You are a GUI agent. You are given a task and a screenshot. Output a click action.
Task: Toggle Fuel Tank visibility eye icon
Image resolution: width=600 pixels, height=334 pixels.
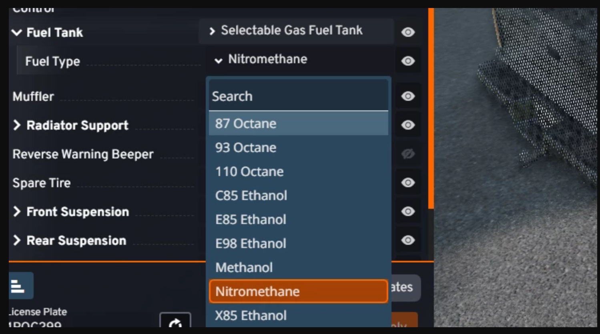pos(408,32)
